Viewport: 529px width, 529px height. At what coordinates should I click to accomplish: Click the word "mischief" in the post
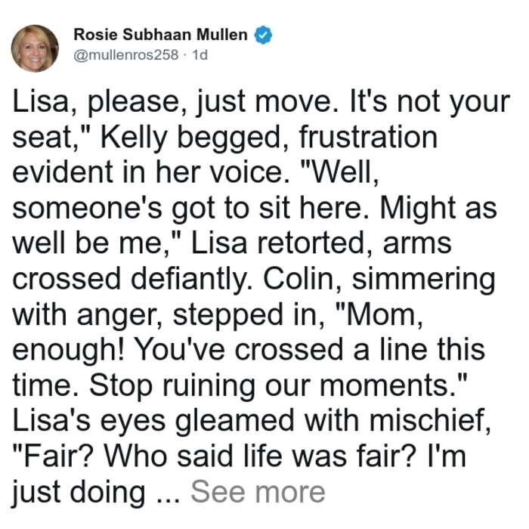click(x=427, y=421)
